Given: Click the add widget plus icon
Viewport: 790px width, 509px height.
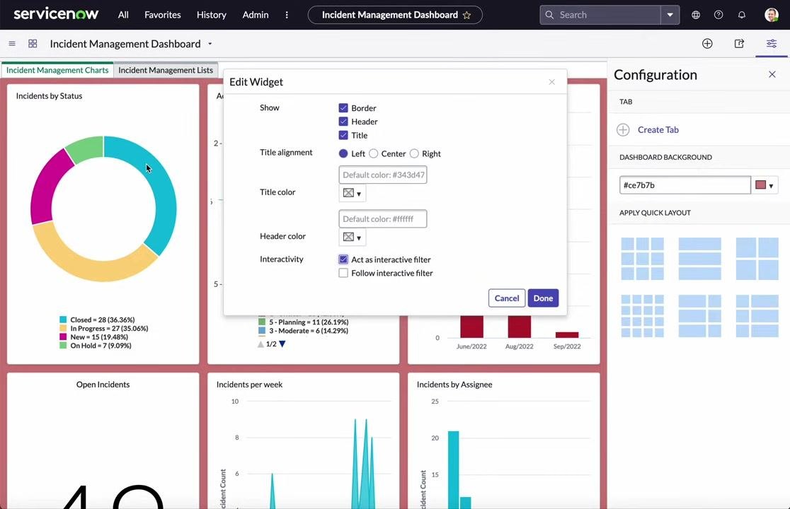Looking at the screenshot, I should 707,44.
